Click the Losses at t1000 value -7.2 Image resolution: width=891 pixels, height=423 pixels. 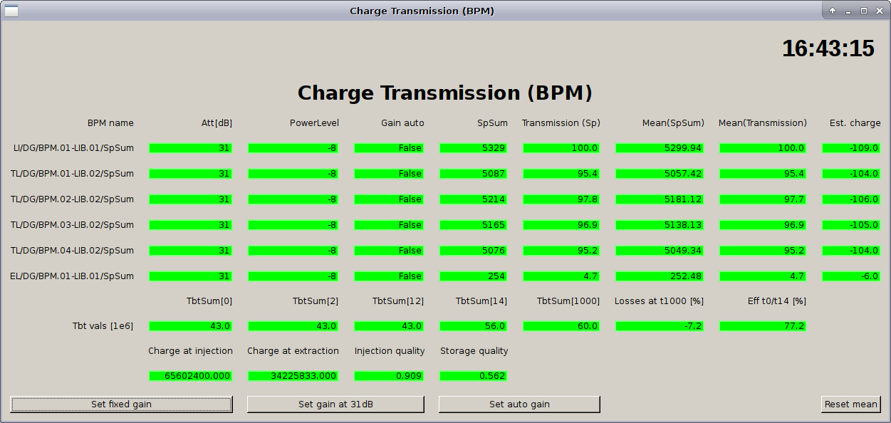tap(660, 326)
